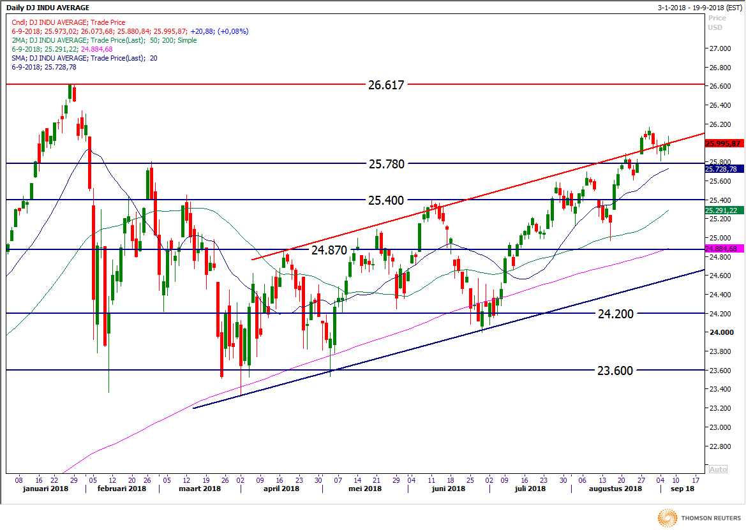Click the magenta 200-MA tag 24.884,68

724,249
